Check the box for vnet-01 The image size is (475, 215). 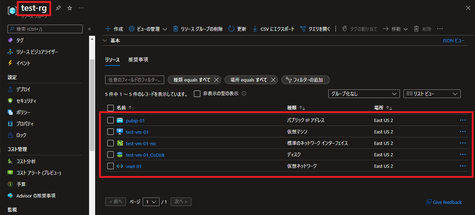coord(111,166)
